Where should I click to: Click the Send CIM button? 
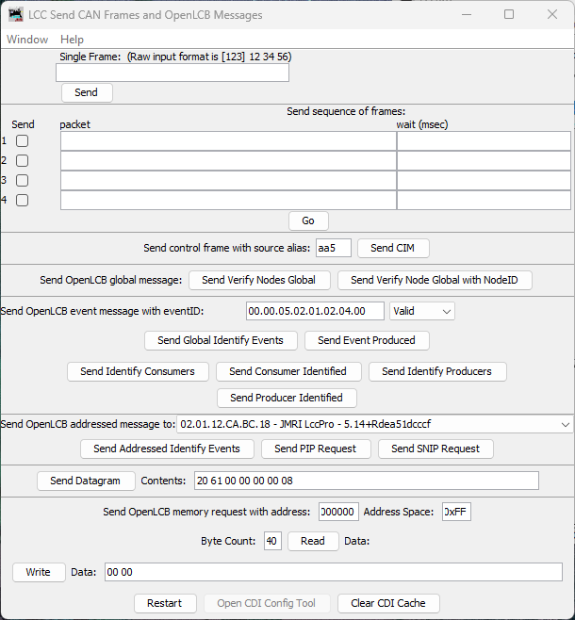click(393, 248)
